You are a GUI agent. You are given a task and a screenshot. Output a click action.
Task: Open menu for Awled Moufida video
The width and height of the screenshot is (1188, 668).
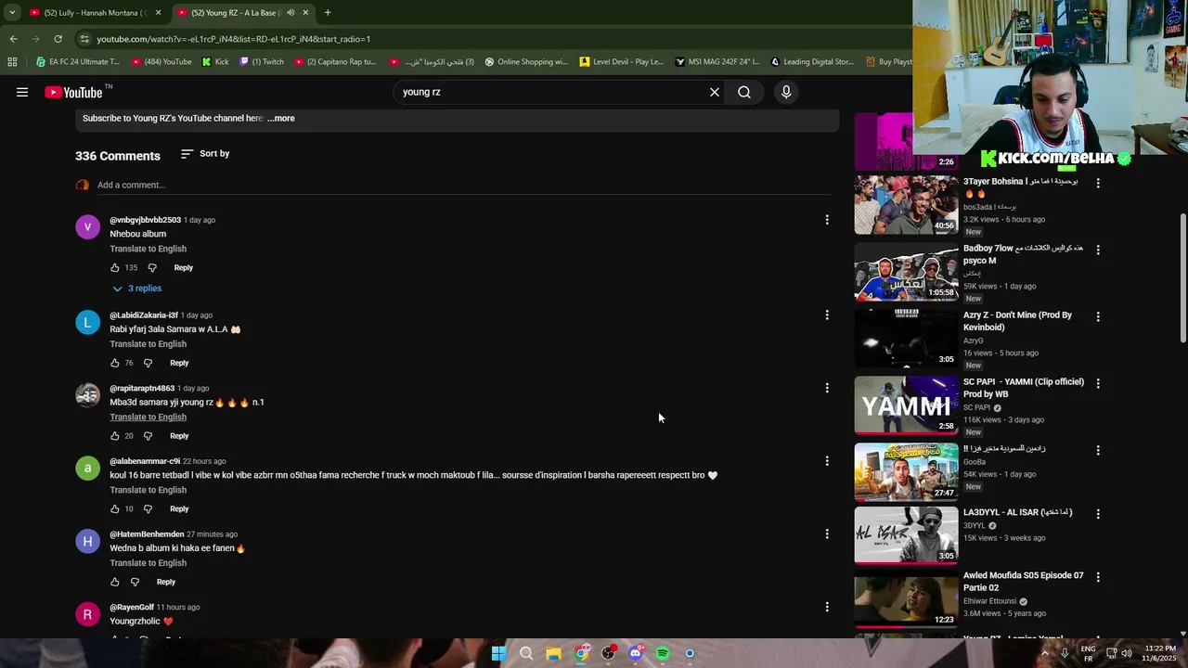coord(1098,577)
